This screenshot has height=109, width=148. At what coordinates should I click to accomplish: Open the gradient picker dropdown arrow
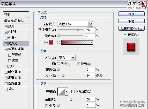[x=91, y=42]
